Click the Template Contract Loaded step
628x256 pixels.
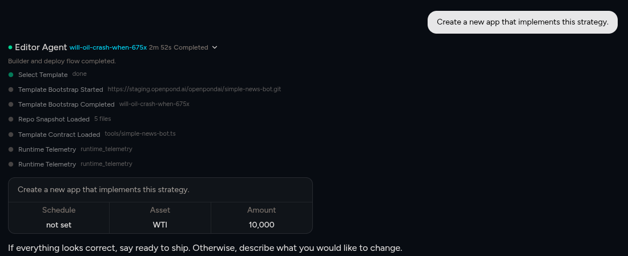point(59,135)
